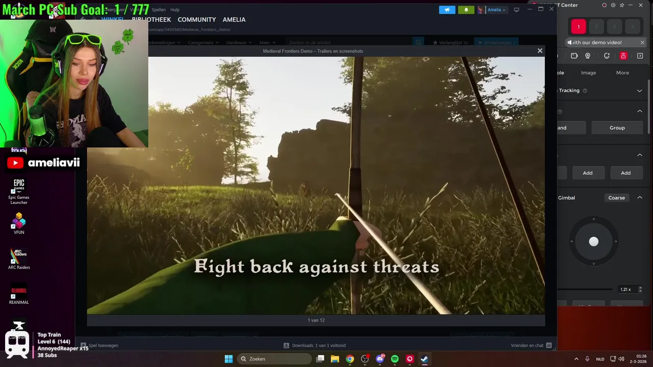
Task: Click the zoom slider track
Action: coord(585,290)
